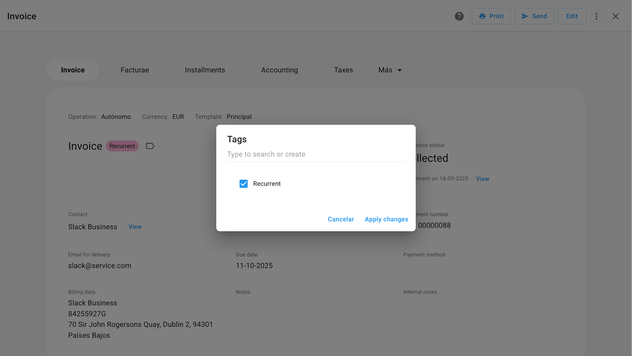
Task: Open the three-dot more options menu
Action: tap(596, 17)
